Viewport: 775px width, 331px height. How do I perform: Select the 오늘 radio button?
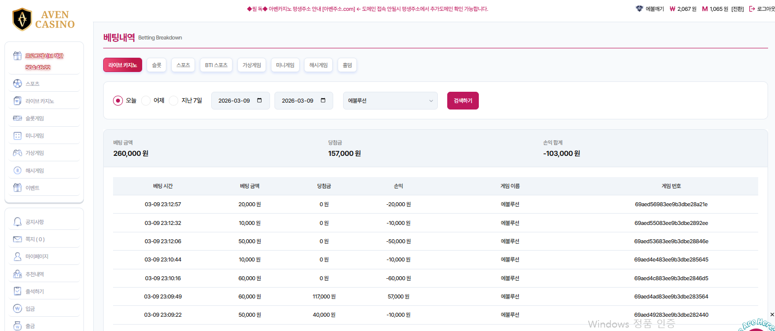click(118, 101)
